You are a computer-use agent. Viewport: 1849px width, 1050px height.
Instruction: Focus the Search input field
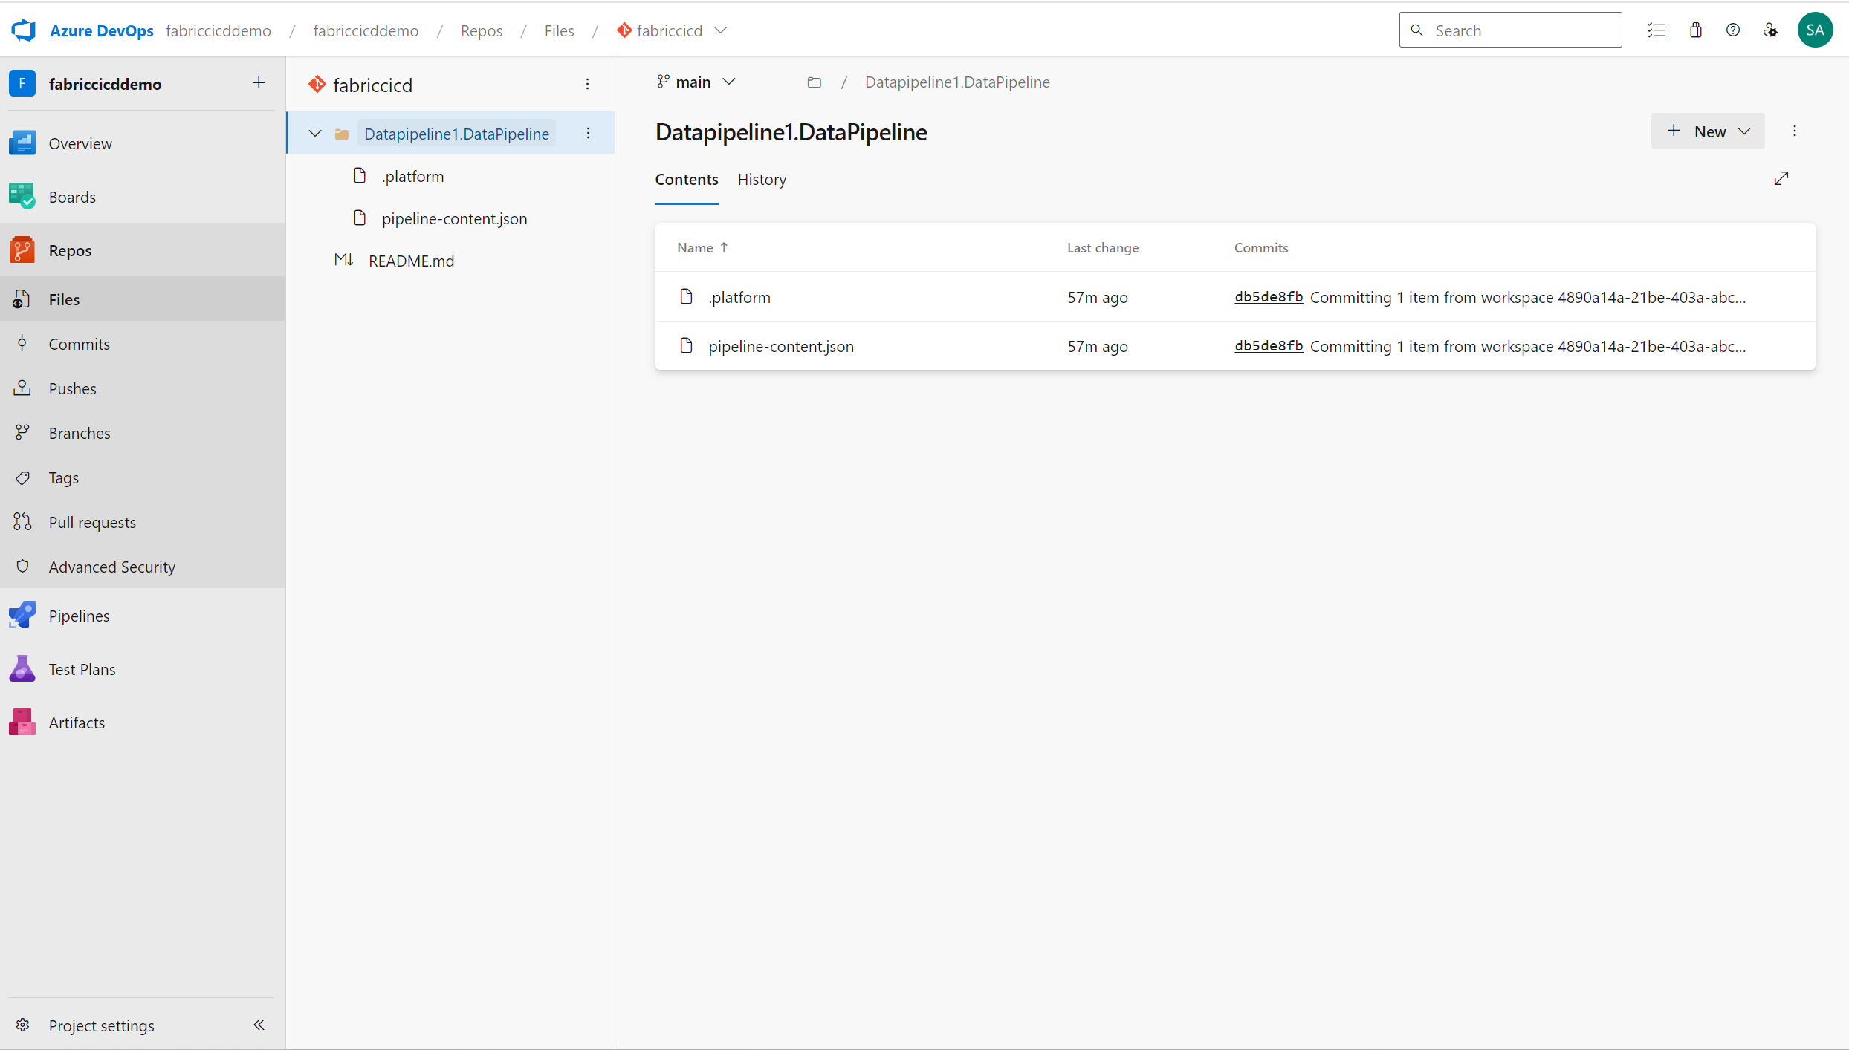point(1510,30)
